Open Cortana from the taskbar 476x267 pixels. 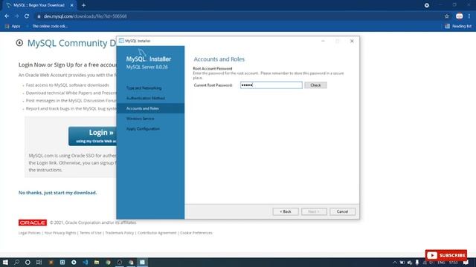tap(28, 262)
